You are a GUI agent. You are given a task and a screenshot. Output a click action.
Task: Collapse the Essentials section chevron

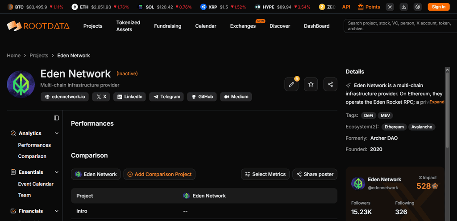click(x=57, y=172)
